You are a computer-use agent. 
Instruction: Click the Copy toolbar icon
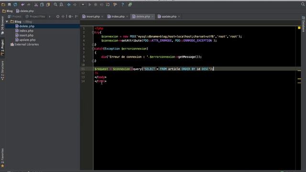[x=42, y=4]
